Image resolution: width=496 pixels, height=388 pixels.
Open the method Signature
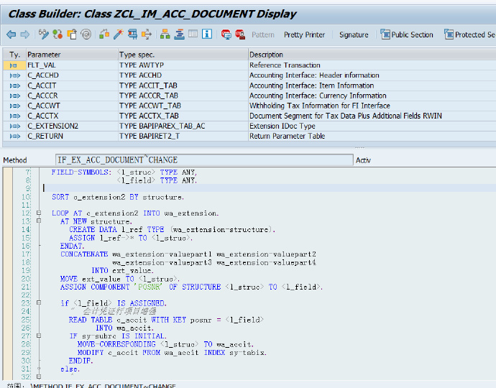[354, 34]
